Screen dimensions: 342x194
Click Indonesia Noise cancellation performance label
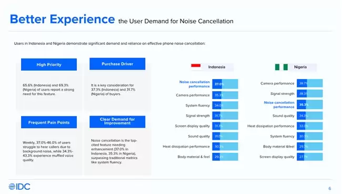point(195,84)
